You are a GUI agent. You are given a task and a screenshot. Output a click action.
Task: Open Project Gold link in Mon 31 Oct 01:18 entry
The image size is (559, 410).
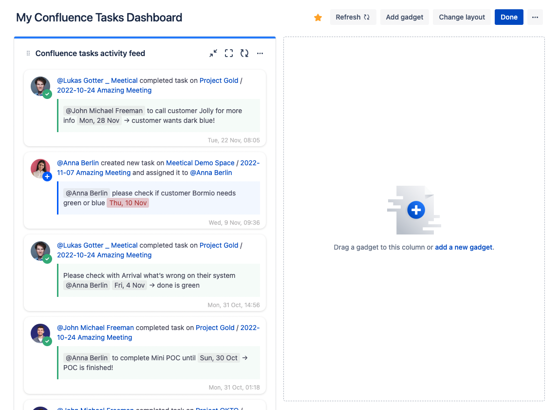[x=215, y=328]
